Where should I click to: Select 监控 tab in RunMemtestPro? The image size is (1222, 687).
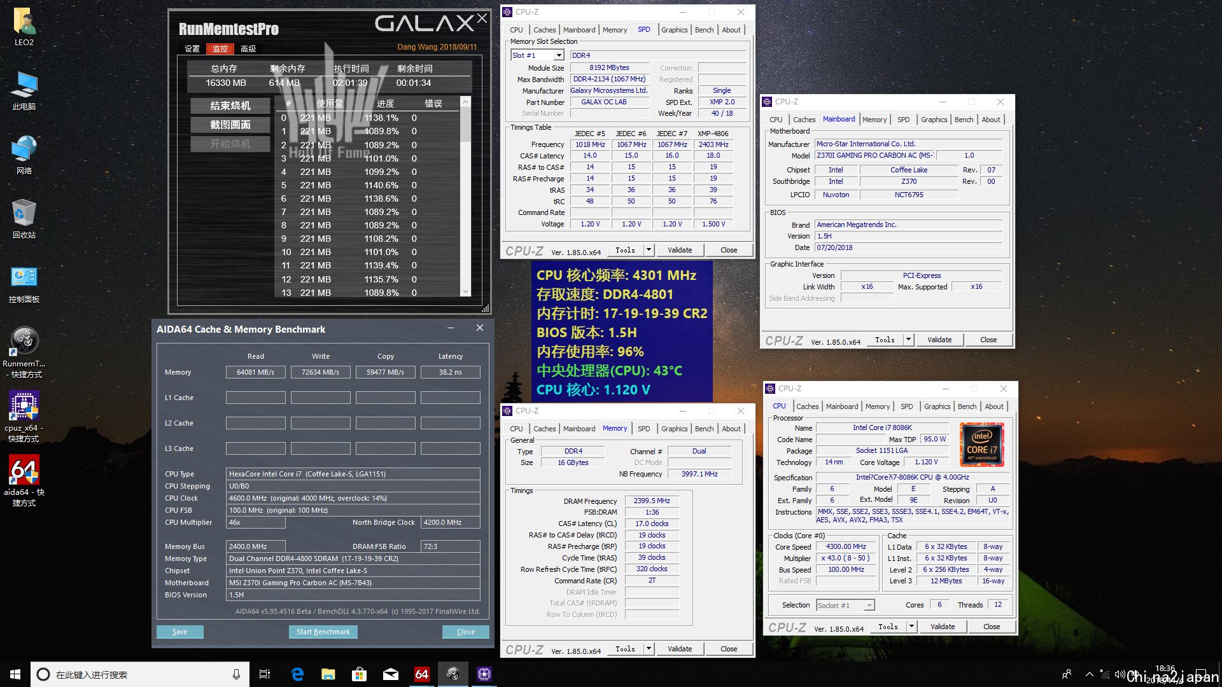pos(220,49)
